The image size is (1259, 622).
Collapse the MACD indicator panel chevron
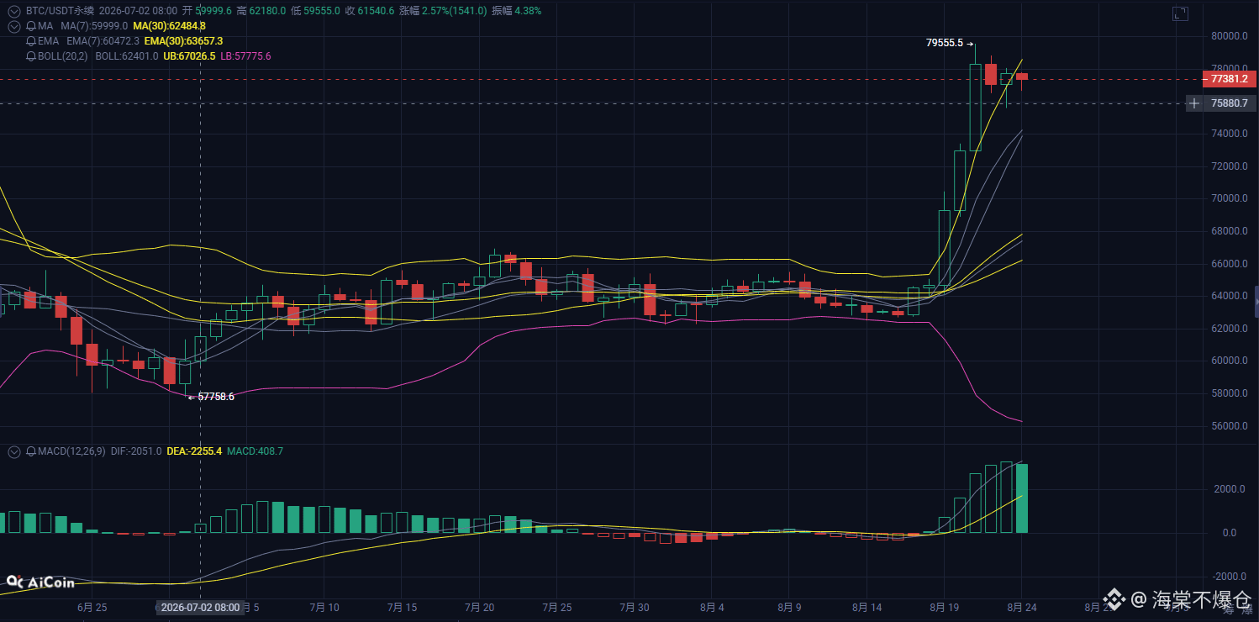[x=13, y=451]
